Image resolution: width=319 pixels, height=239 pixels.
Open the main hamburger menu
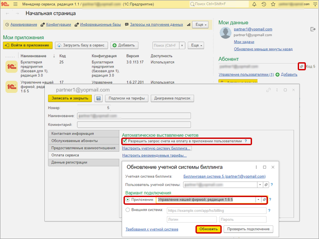(x=15, y=4)
